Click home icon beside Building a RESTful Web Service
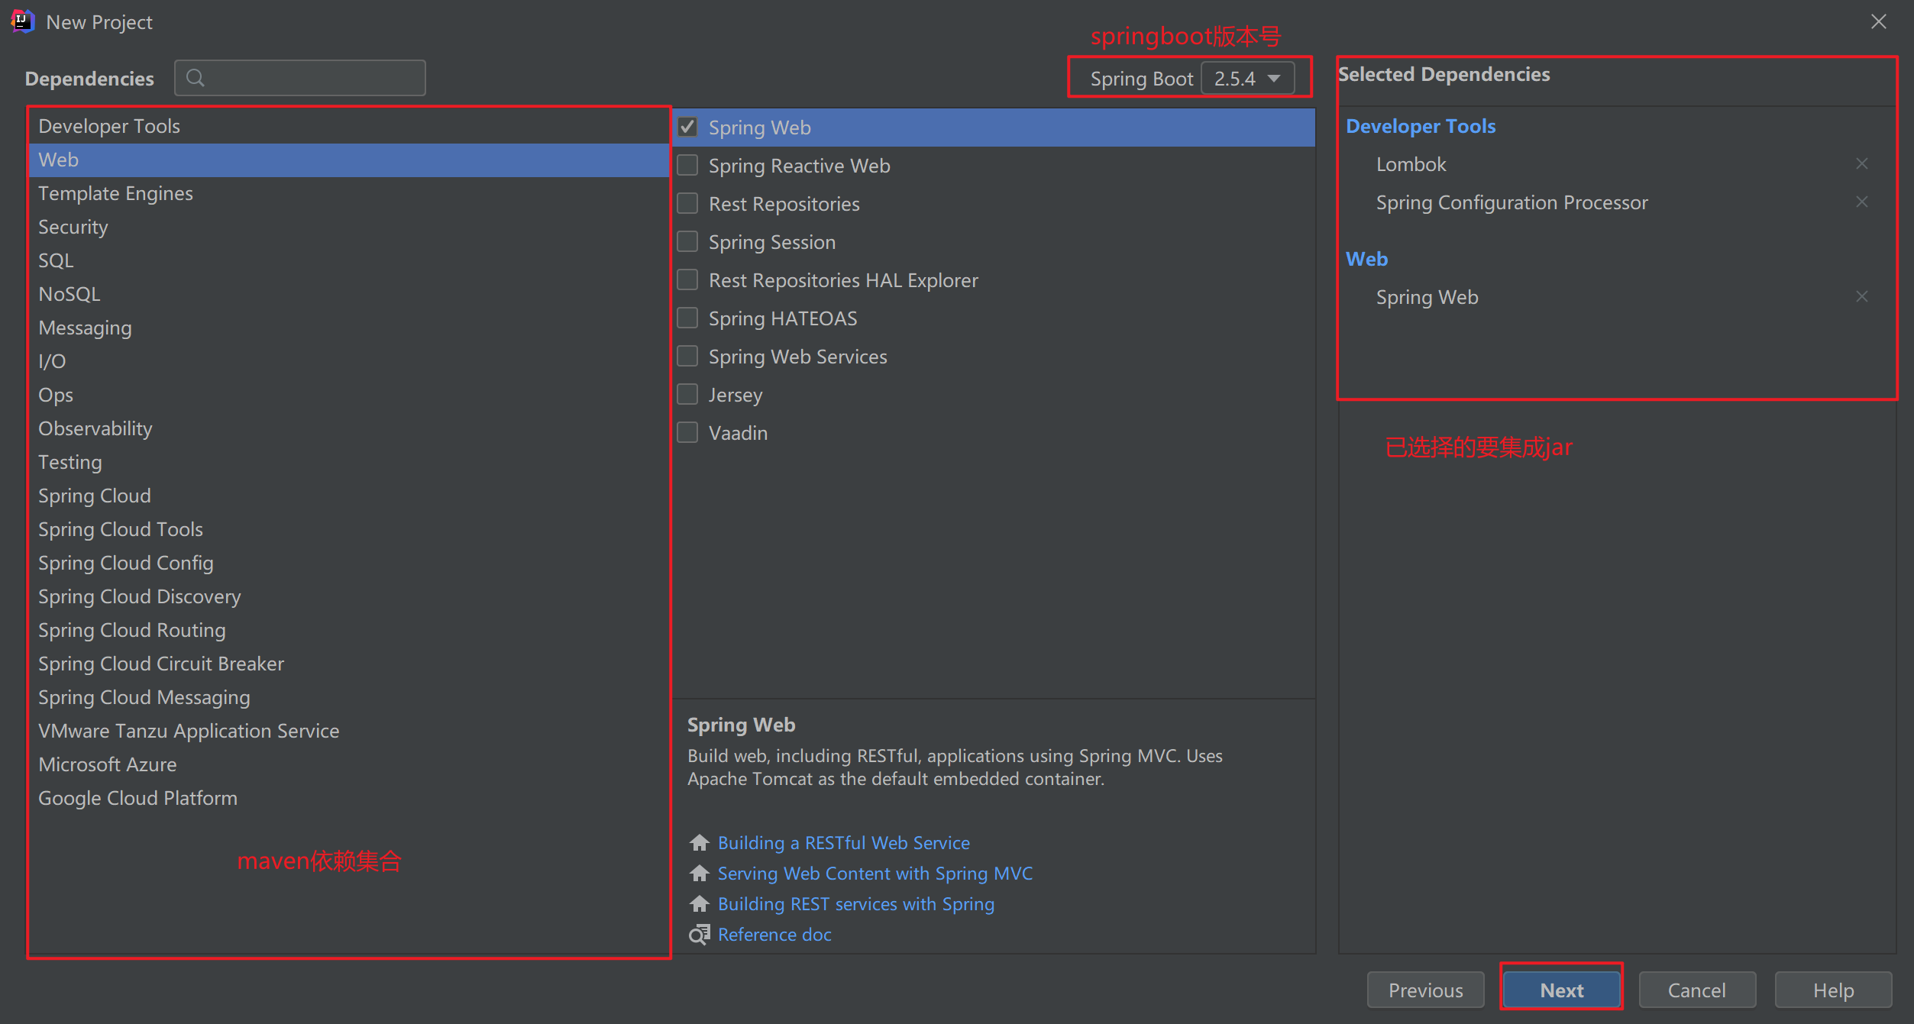 coord(699,842)
